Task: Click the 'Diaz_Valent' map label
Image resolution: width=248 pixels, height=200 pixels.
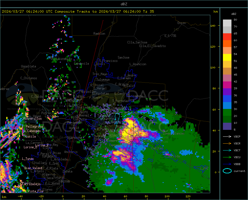Action: tap(33, 168)
